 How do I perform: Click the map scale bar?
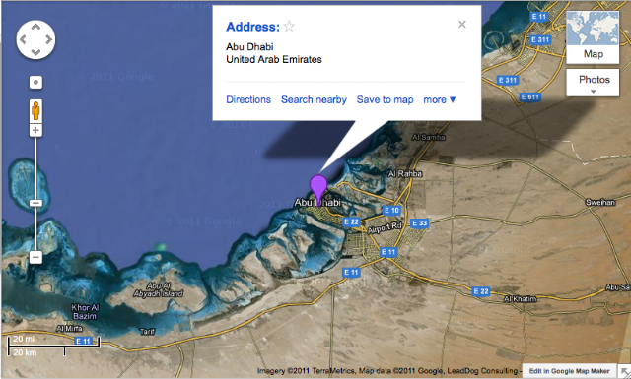pyautogui.click(x=53, y=346)
